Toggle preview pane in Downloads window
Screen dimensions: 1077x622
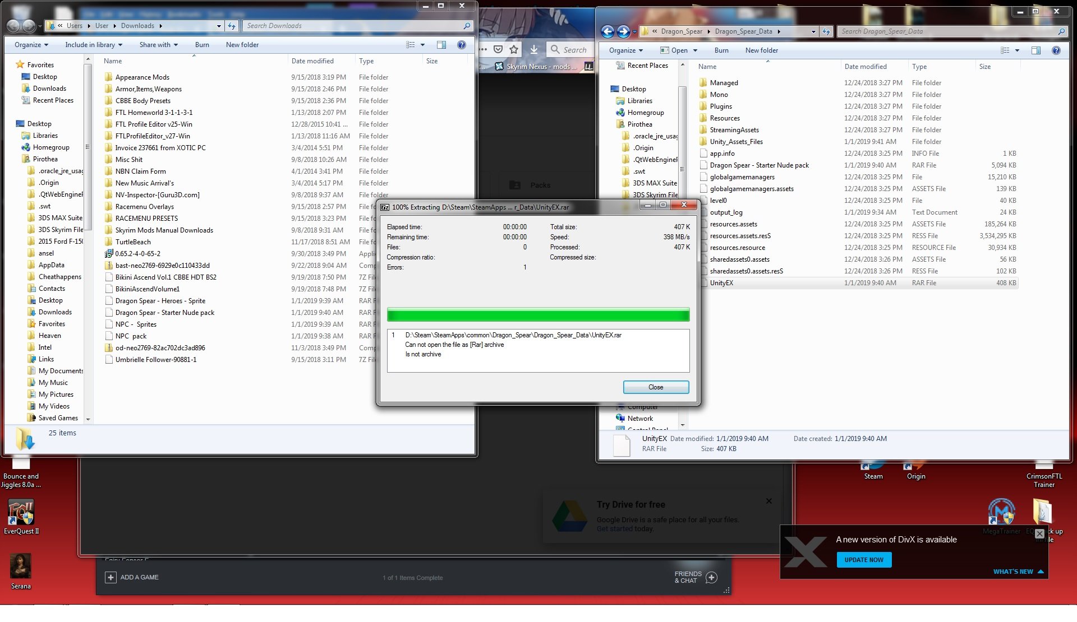coord(441,45)
